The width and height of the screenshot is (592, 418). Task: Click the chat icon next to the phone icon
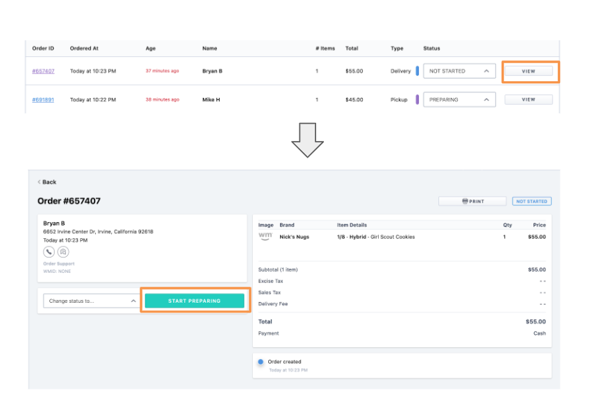(x=62, y=251)
